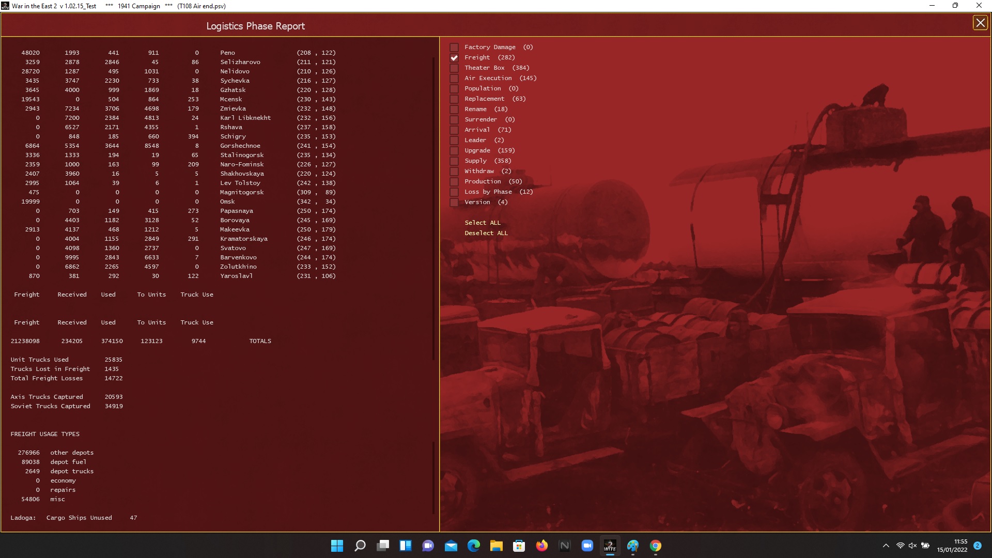Screen dimensions: 992x558
Task: Click the Yaroslavl depot name
Action: 236,276
